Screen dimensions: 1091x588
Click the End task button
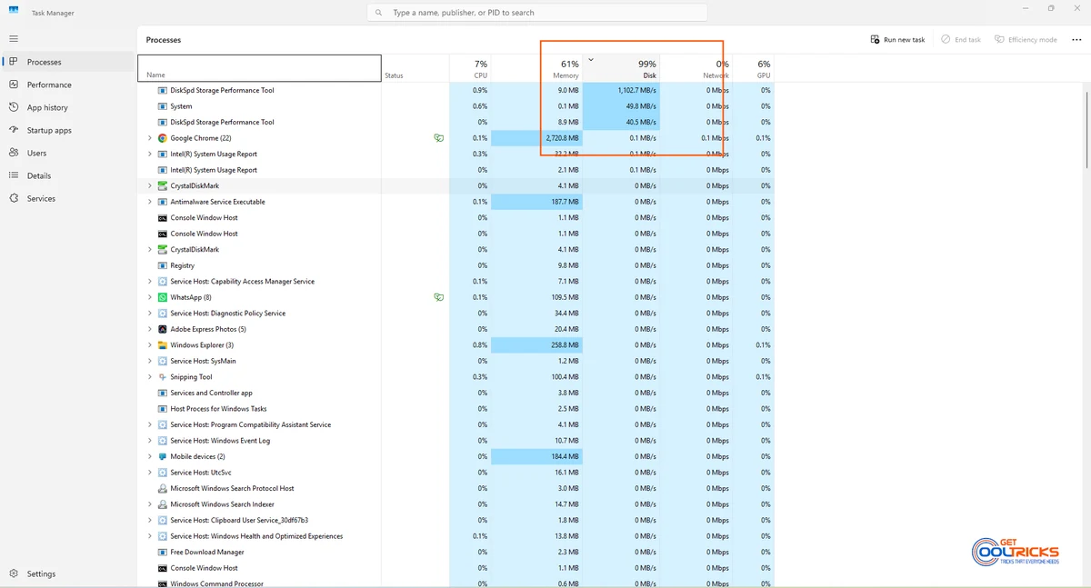click(961, 40)
